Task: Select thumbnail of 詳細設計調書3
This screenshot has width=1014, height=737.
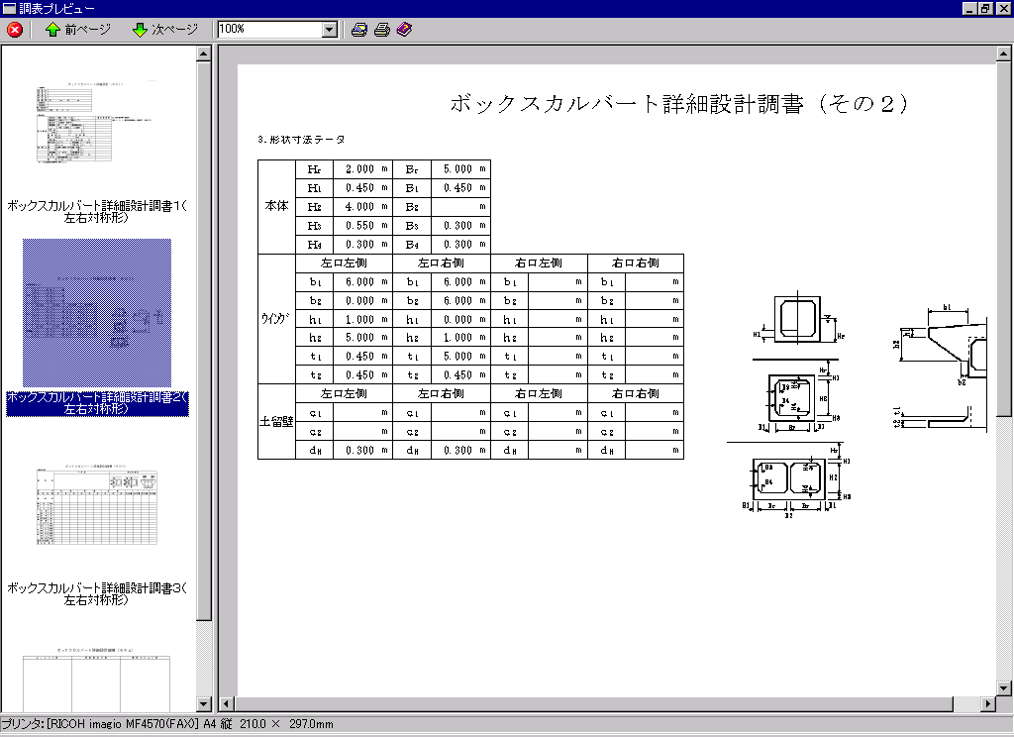Action: tap(97, 504)
